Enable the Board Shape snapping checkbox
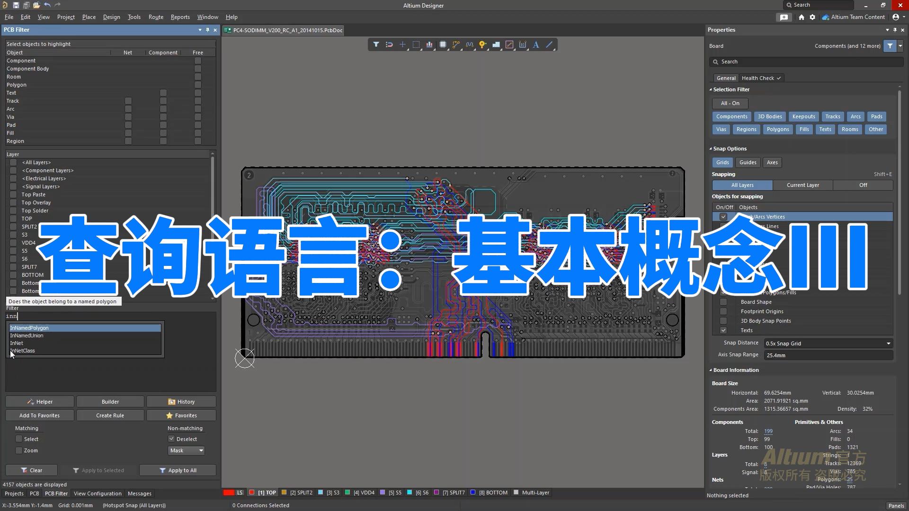Screen dimensions: 909x511 [x=724, y=302]
